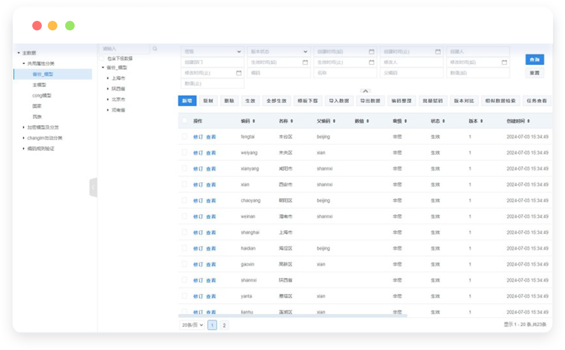
Task: Click the horizontal scrollbar under the table
Action: pyautogui.click(x=293, y=315)
